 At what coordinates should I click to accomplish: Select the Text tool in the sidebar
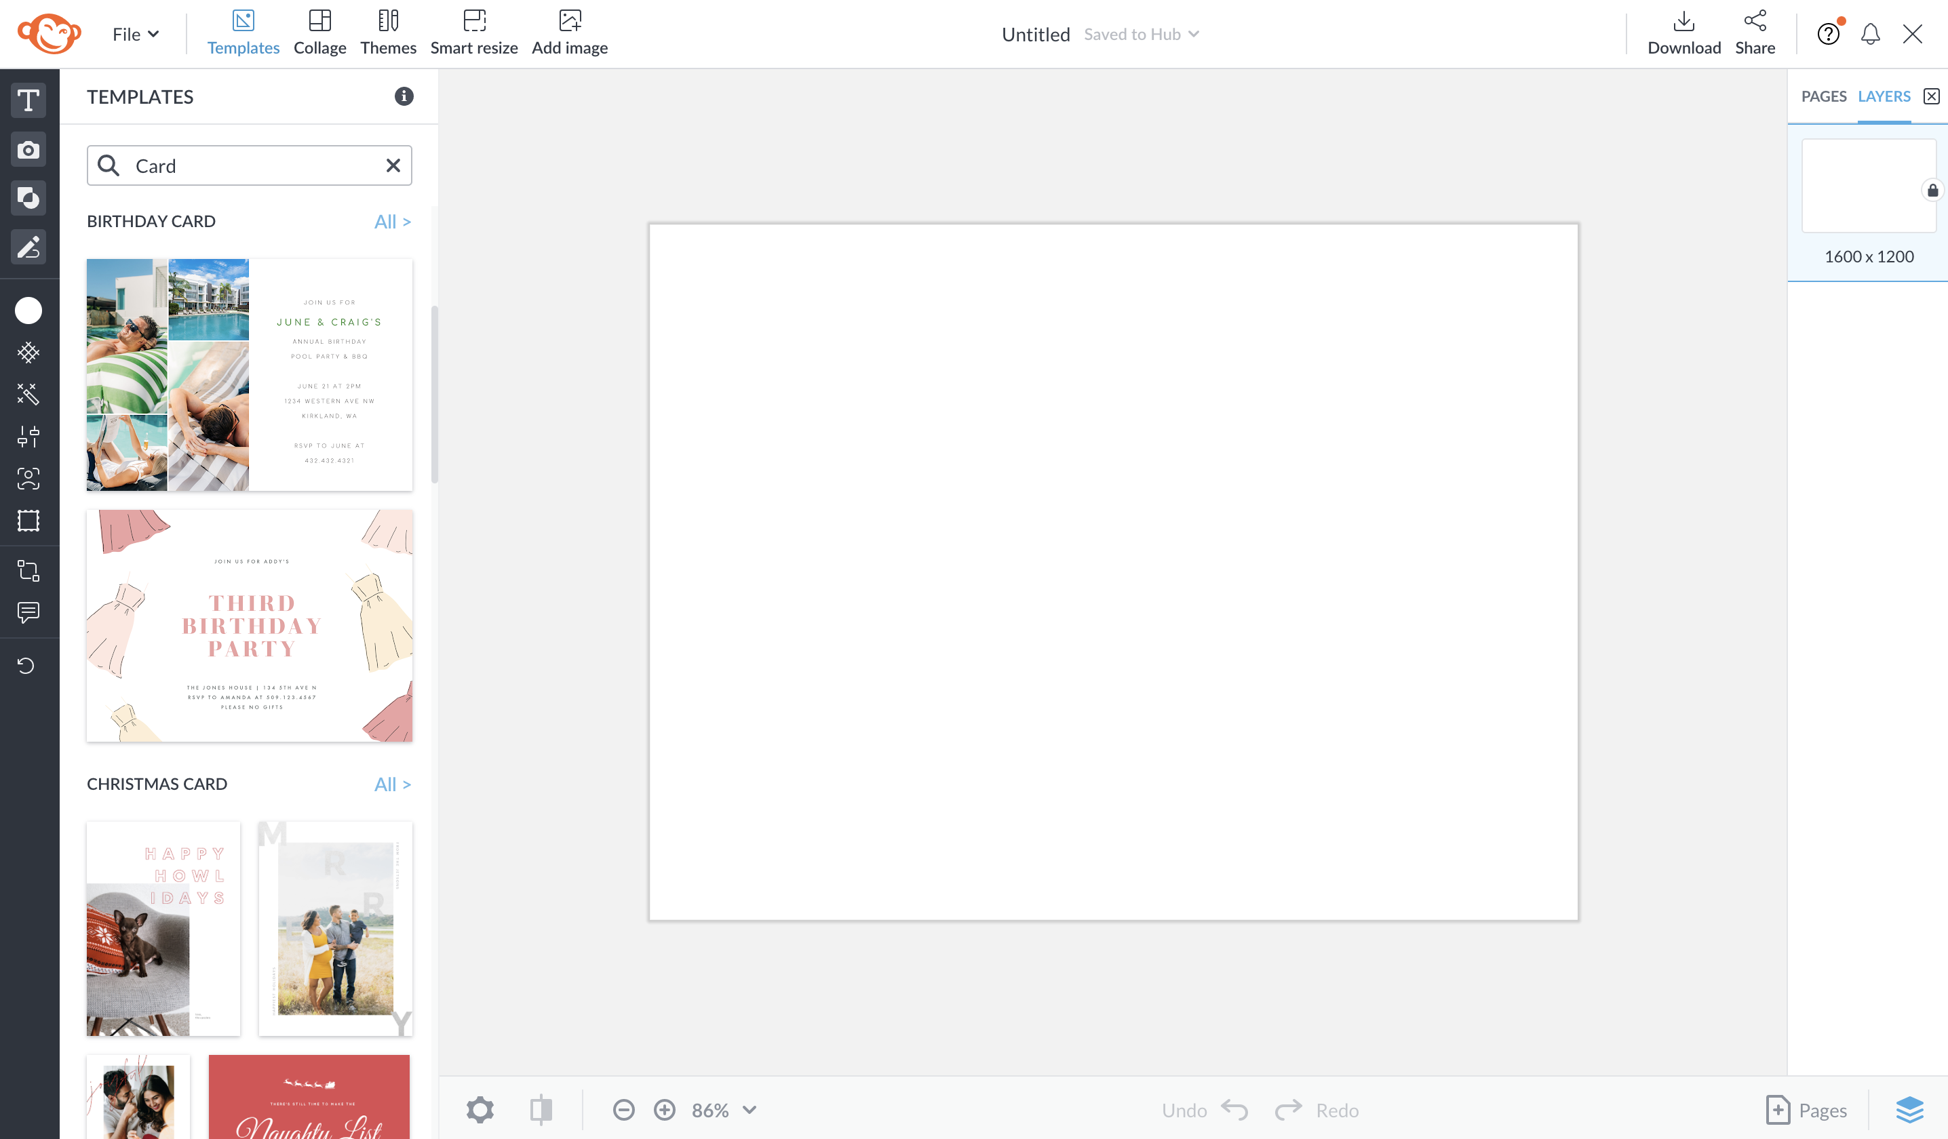tap(28, 100)
